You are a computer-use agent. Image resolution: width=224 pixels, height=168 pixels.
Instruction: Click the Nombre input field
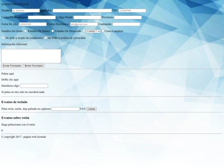coord(26,10)
